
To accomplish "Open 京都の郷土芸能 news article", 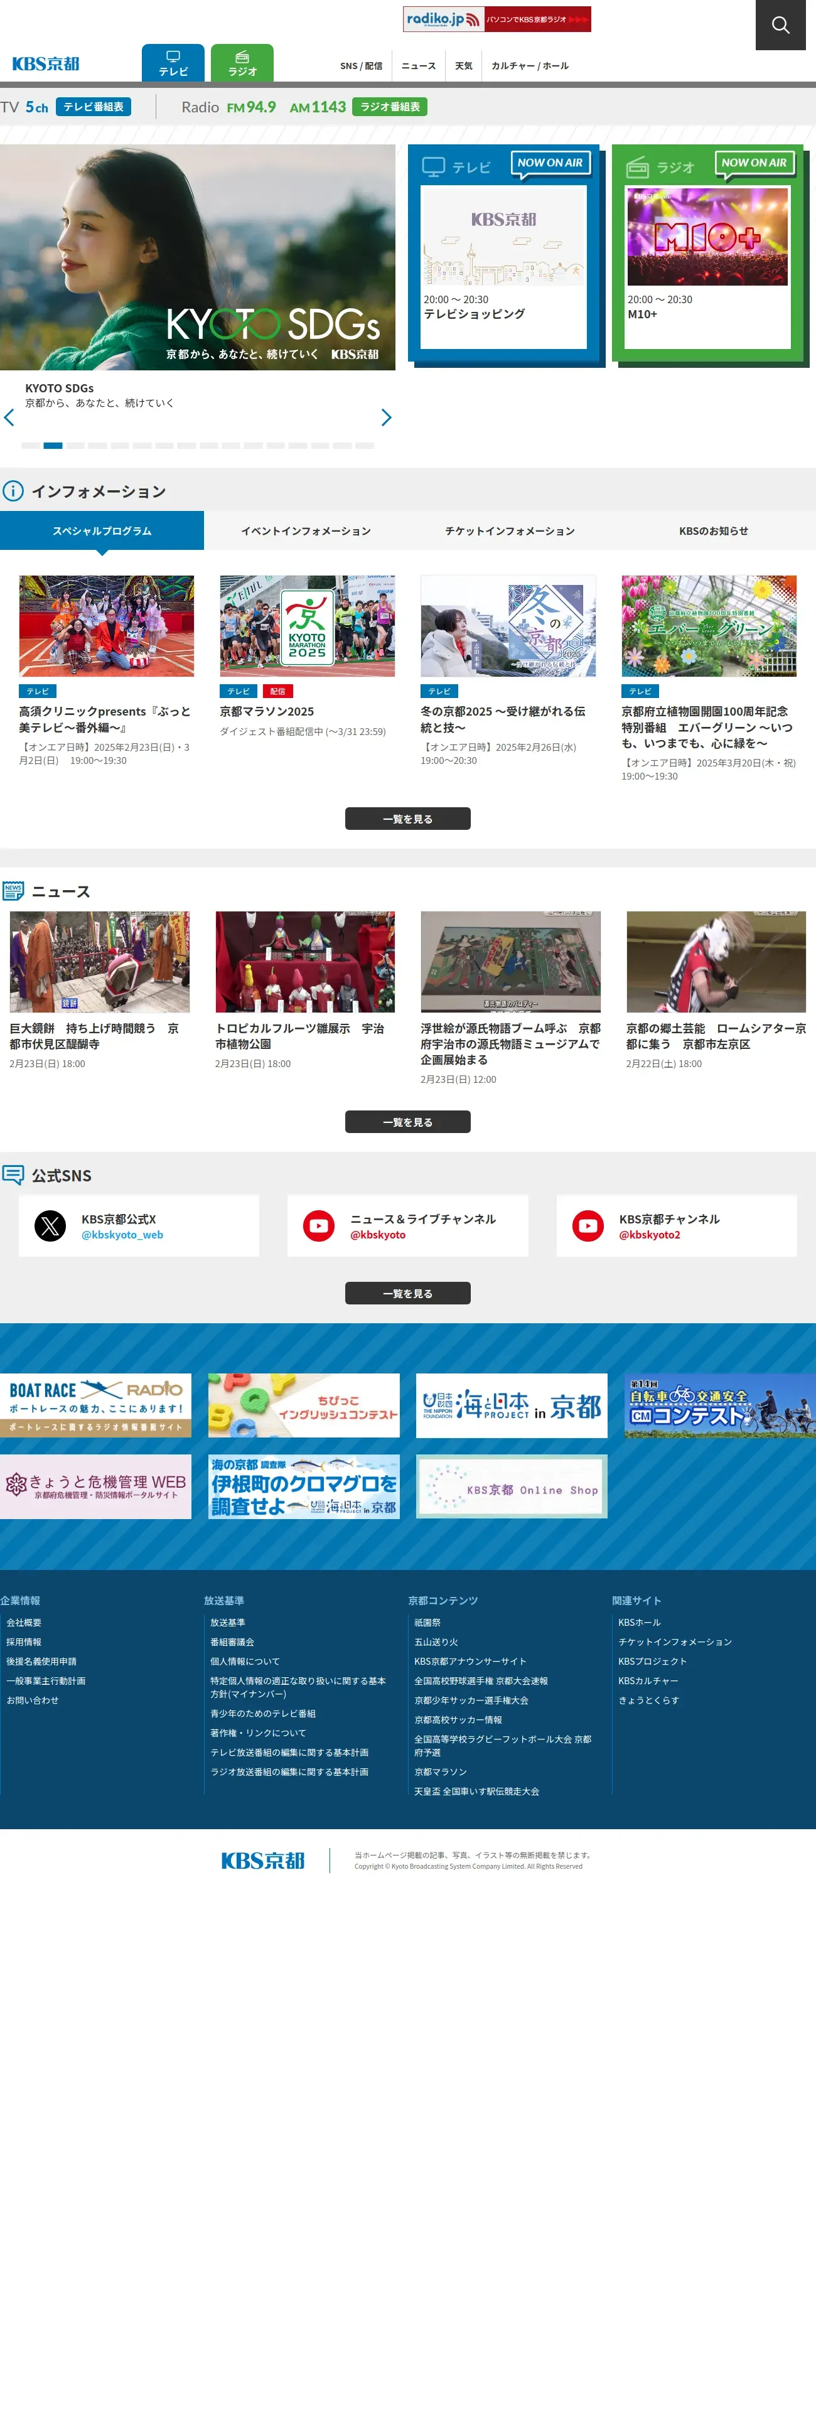I will [x=716, y=991].
